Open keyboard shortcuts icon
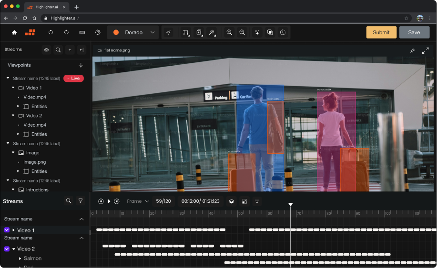437x268 pixels. [82, 32]
